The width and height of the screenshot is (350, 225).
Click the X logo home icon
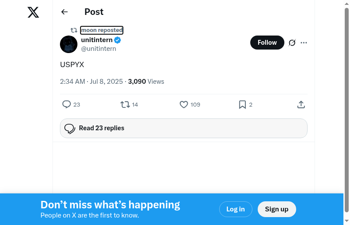coord(33,12)
